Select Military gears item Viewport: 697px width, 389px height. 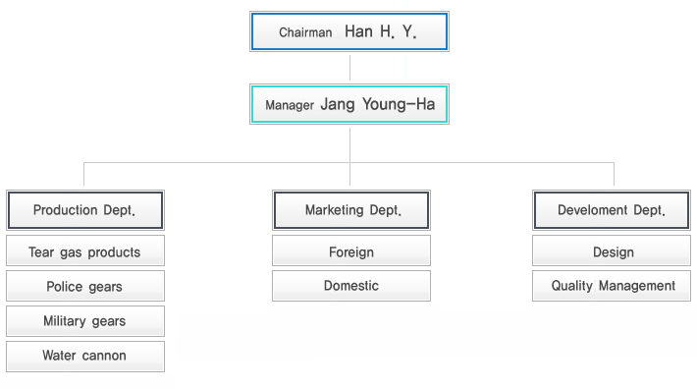point(85,321)
